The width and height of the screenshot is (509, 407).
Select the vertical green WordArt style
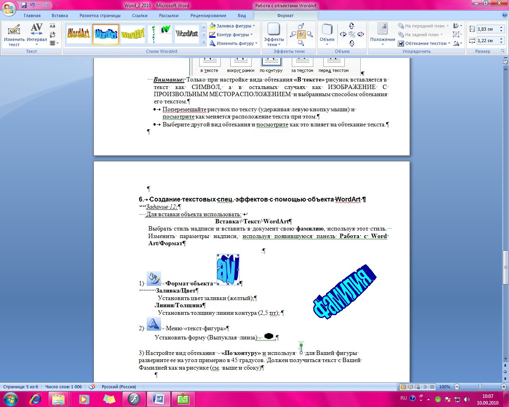pyautogui.click(x=159, y=34)
